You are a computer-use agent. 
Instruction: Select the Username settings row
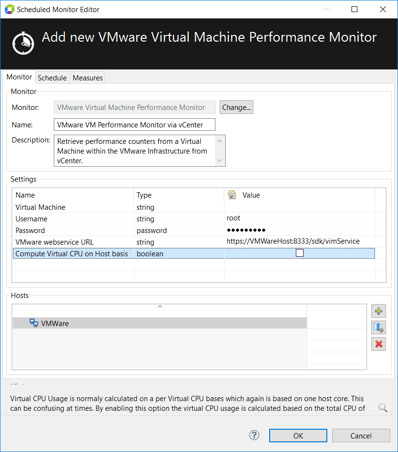point(194,219)
